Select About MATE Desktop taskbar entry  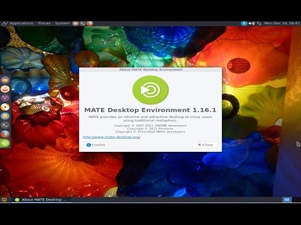click(41, 199)
